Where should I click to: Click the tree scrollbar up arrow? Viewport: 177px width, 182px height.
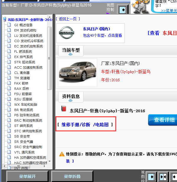50,17
